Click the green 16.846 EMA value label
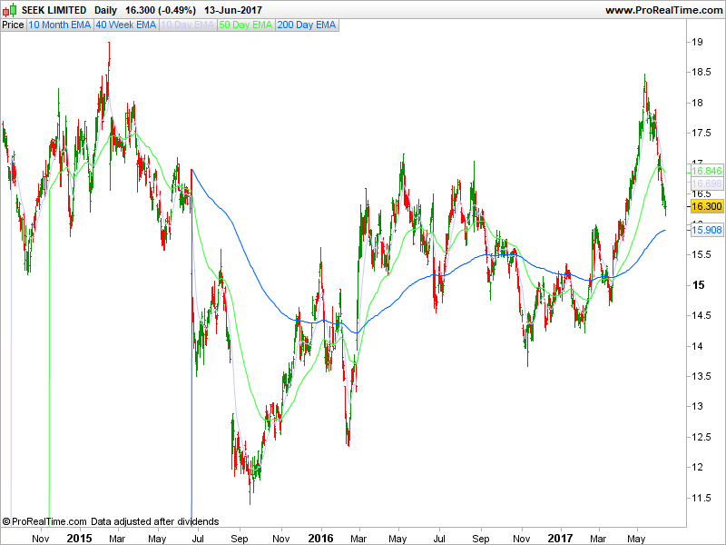Screen dimensions: 726x545 707,171
